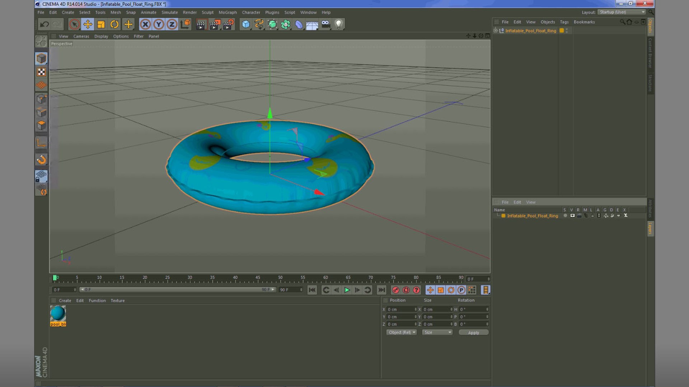This screenshot has height=387, width=689.
Task: Expand the Inflatable_Pool_Float_Ring object tree
Action: click(x=496, y=31)
